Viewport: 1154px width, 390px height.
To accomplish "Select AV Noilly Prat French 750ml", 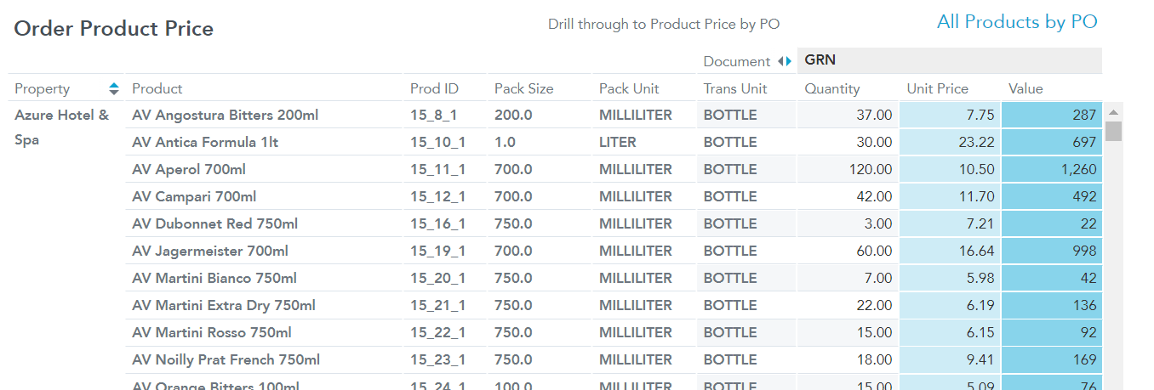I will 226,359.
